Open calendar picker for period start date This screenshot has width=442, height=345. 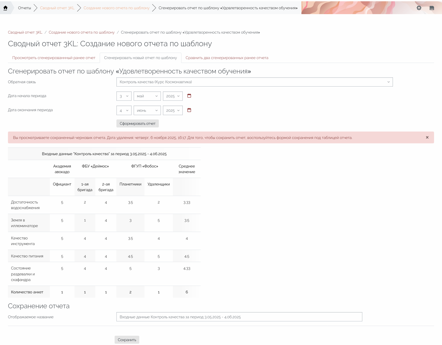click(x=189, y=96)
